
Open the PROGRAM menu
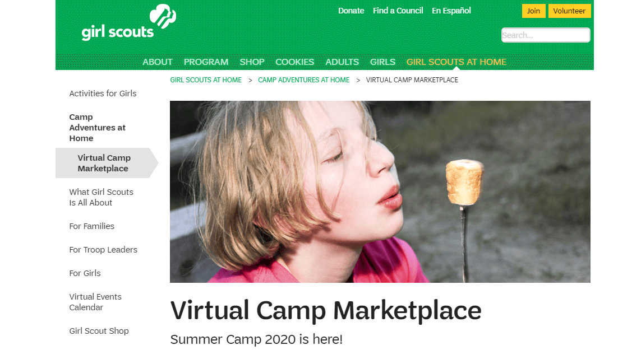pyautogui.click(x=206, y=62)
